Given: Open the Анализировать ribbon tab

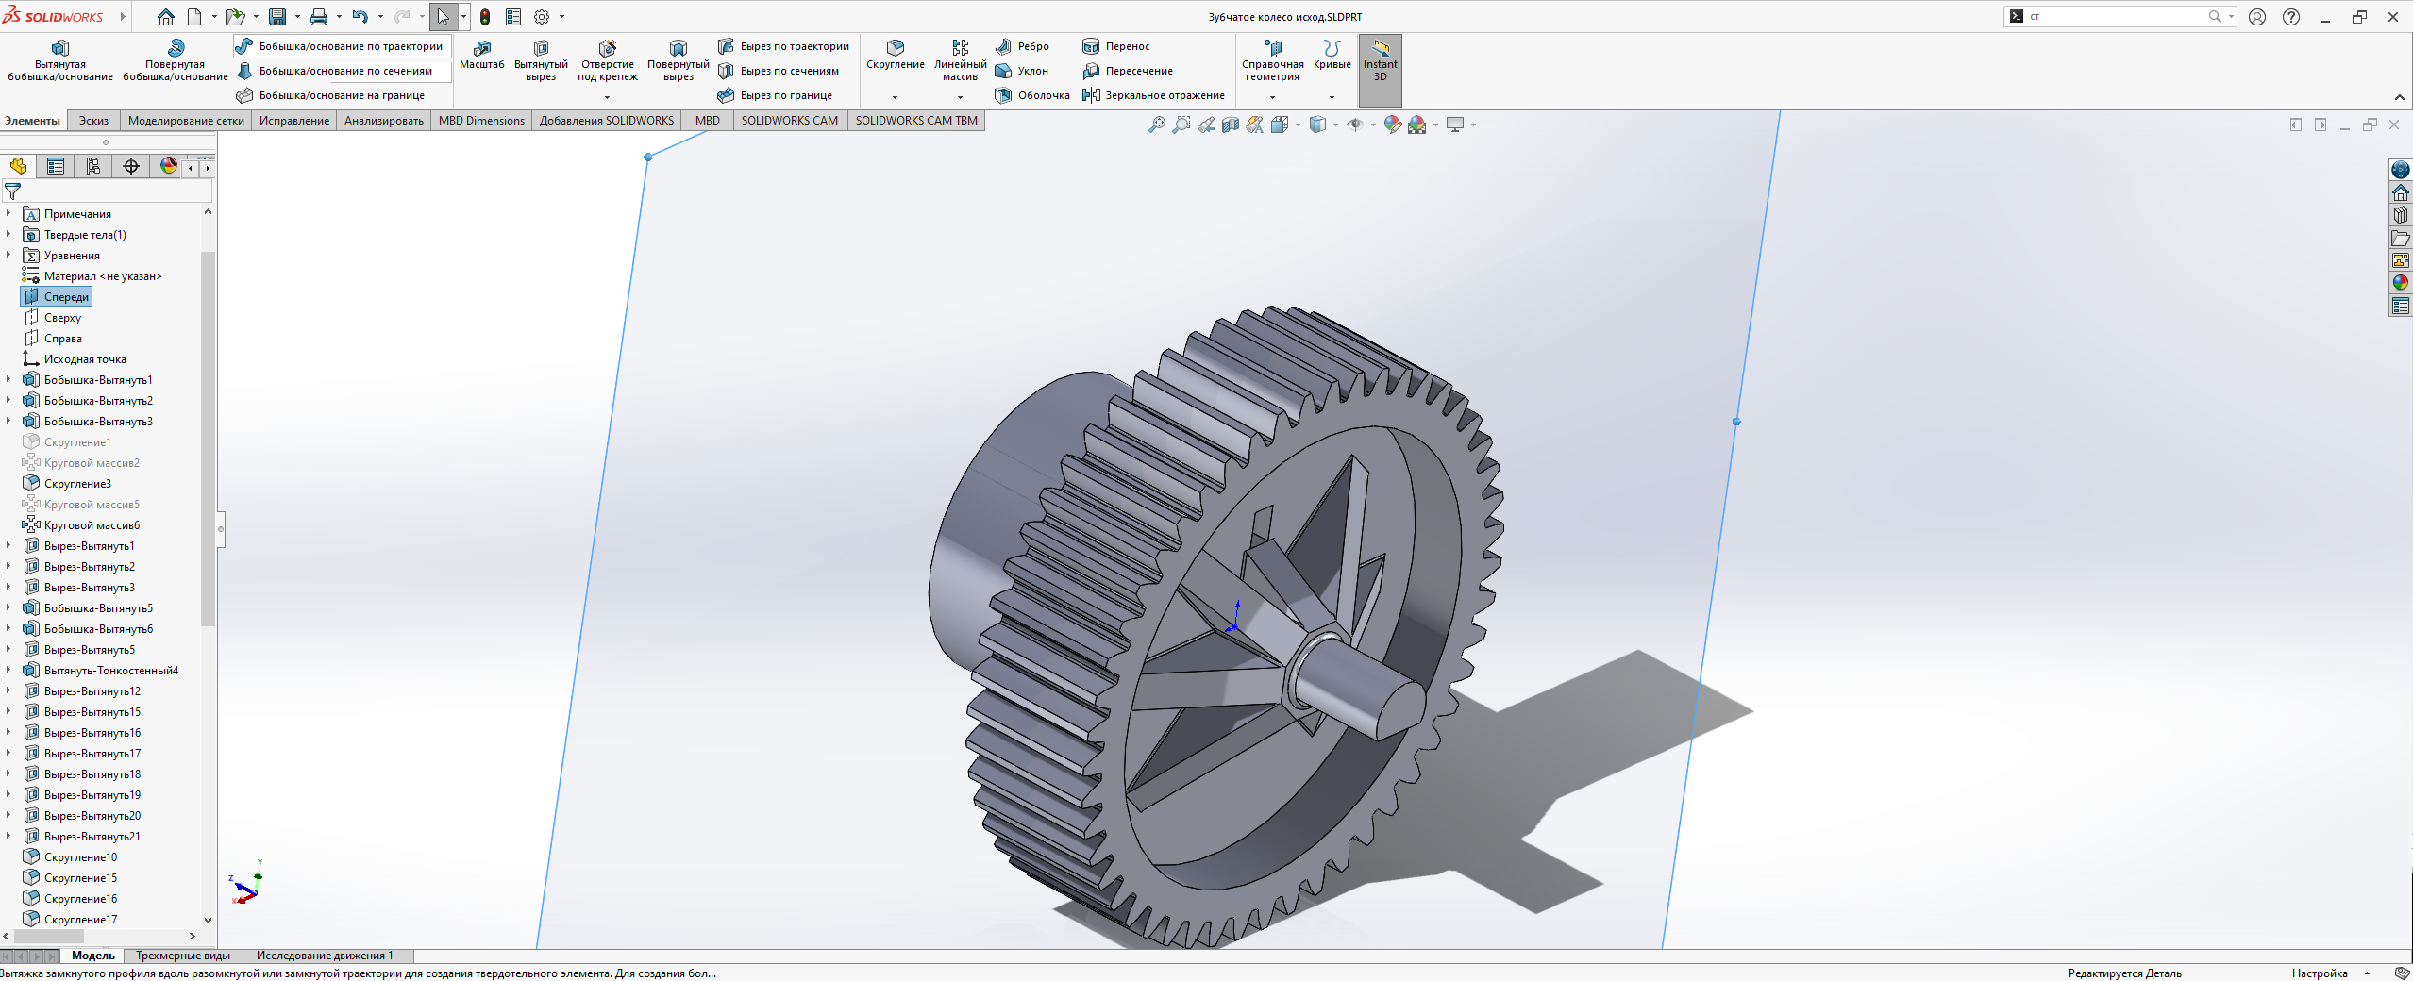Looking at the screenshot, I should (x=383, y=121).
